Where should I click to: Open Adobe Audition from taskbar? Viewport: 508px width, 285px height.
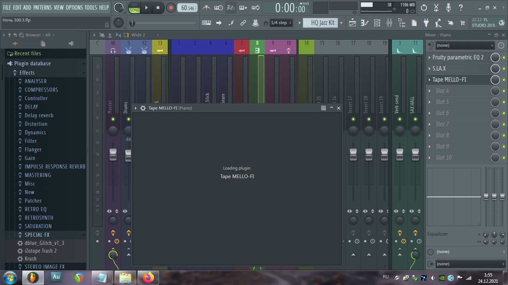(56, 277)
